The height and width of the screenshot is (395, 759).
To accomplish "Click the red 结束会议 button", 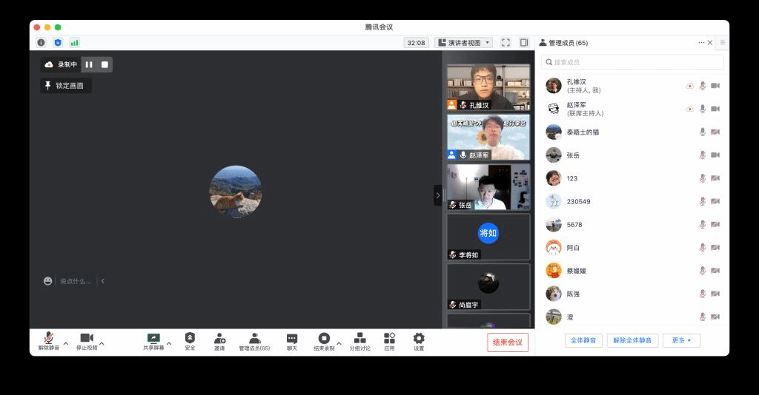I will coord(508,342).
